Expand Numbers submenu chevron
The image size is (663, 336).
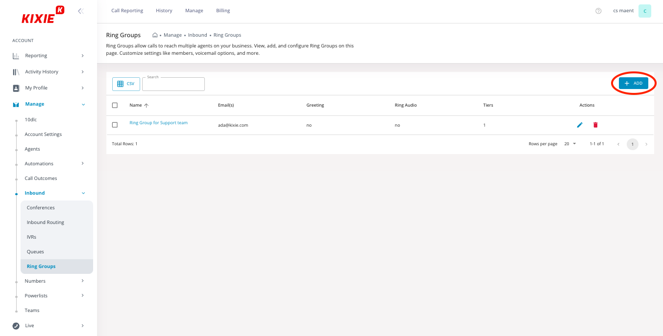82,281
